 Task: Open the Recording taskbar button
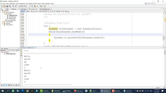click(116, 91)
